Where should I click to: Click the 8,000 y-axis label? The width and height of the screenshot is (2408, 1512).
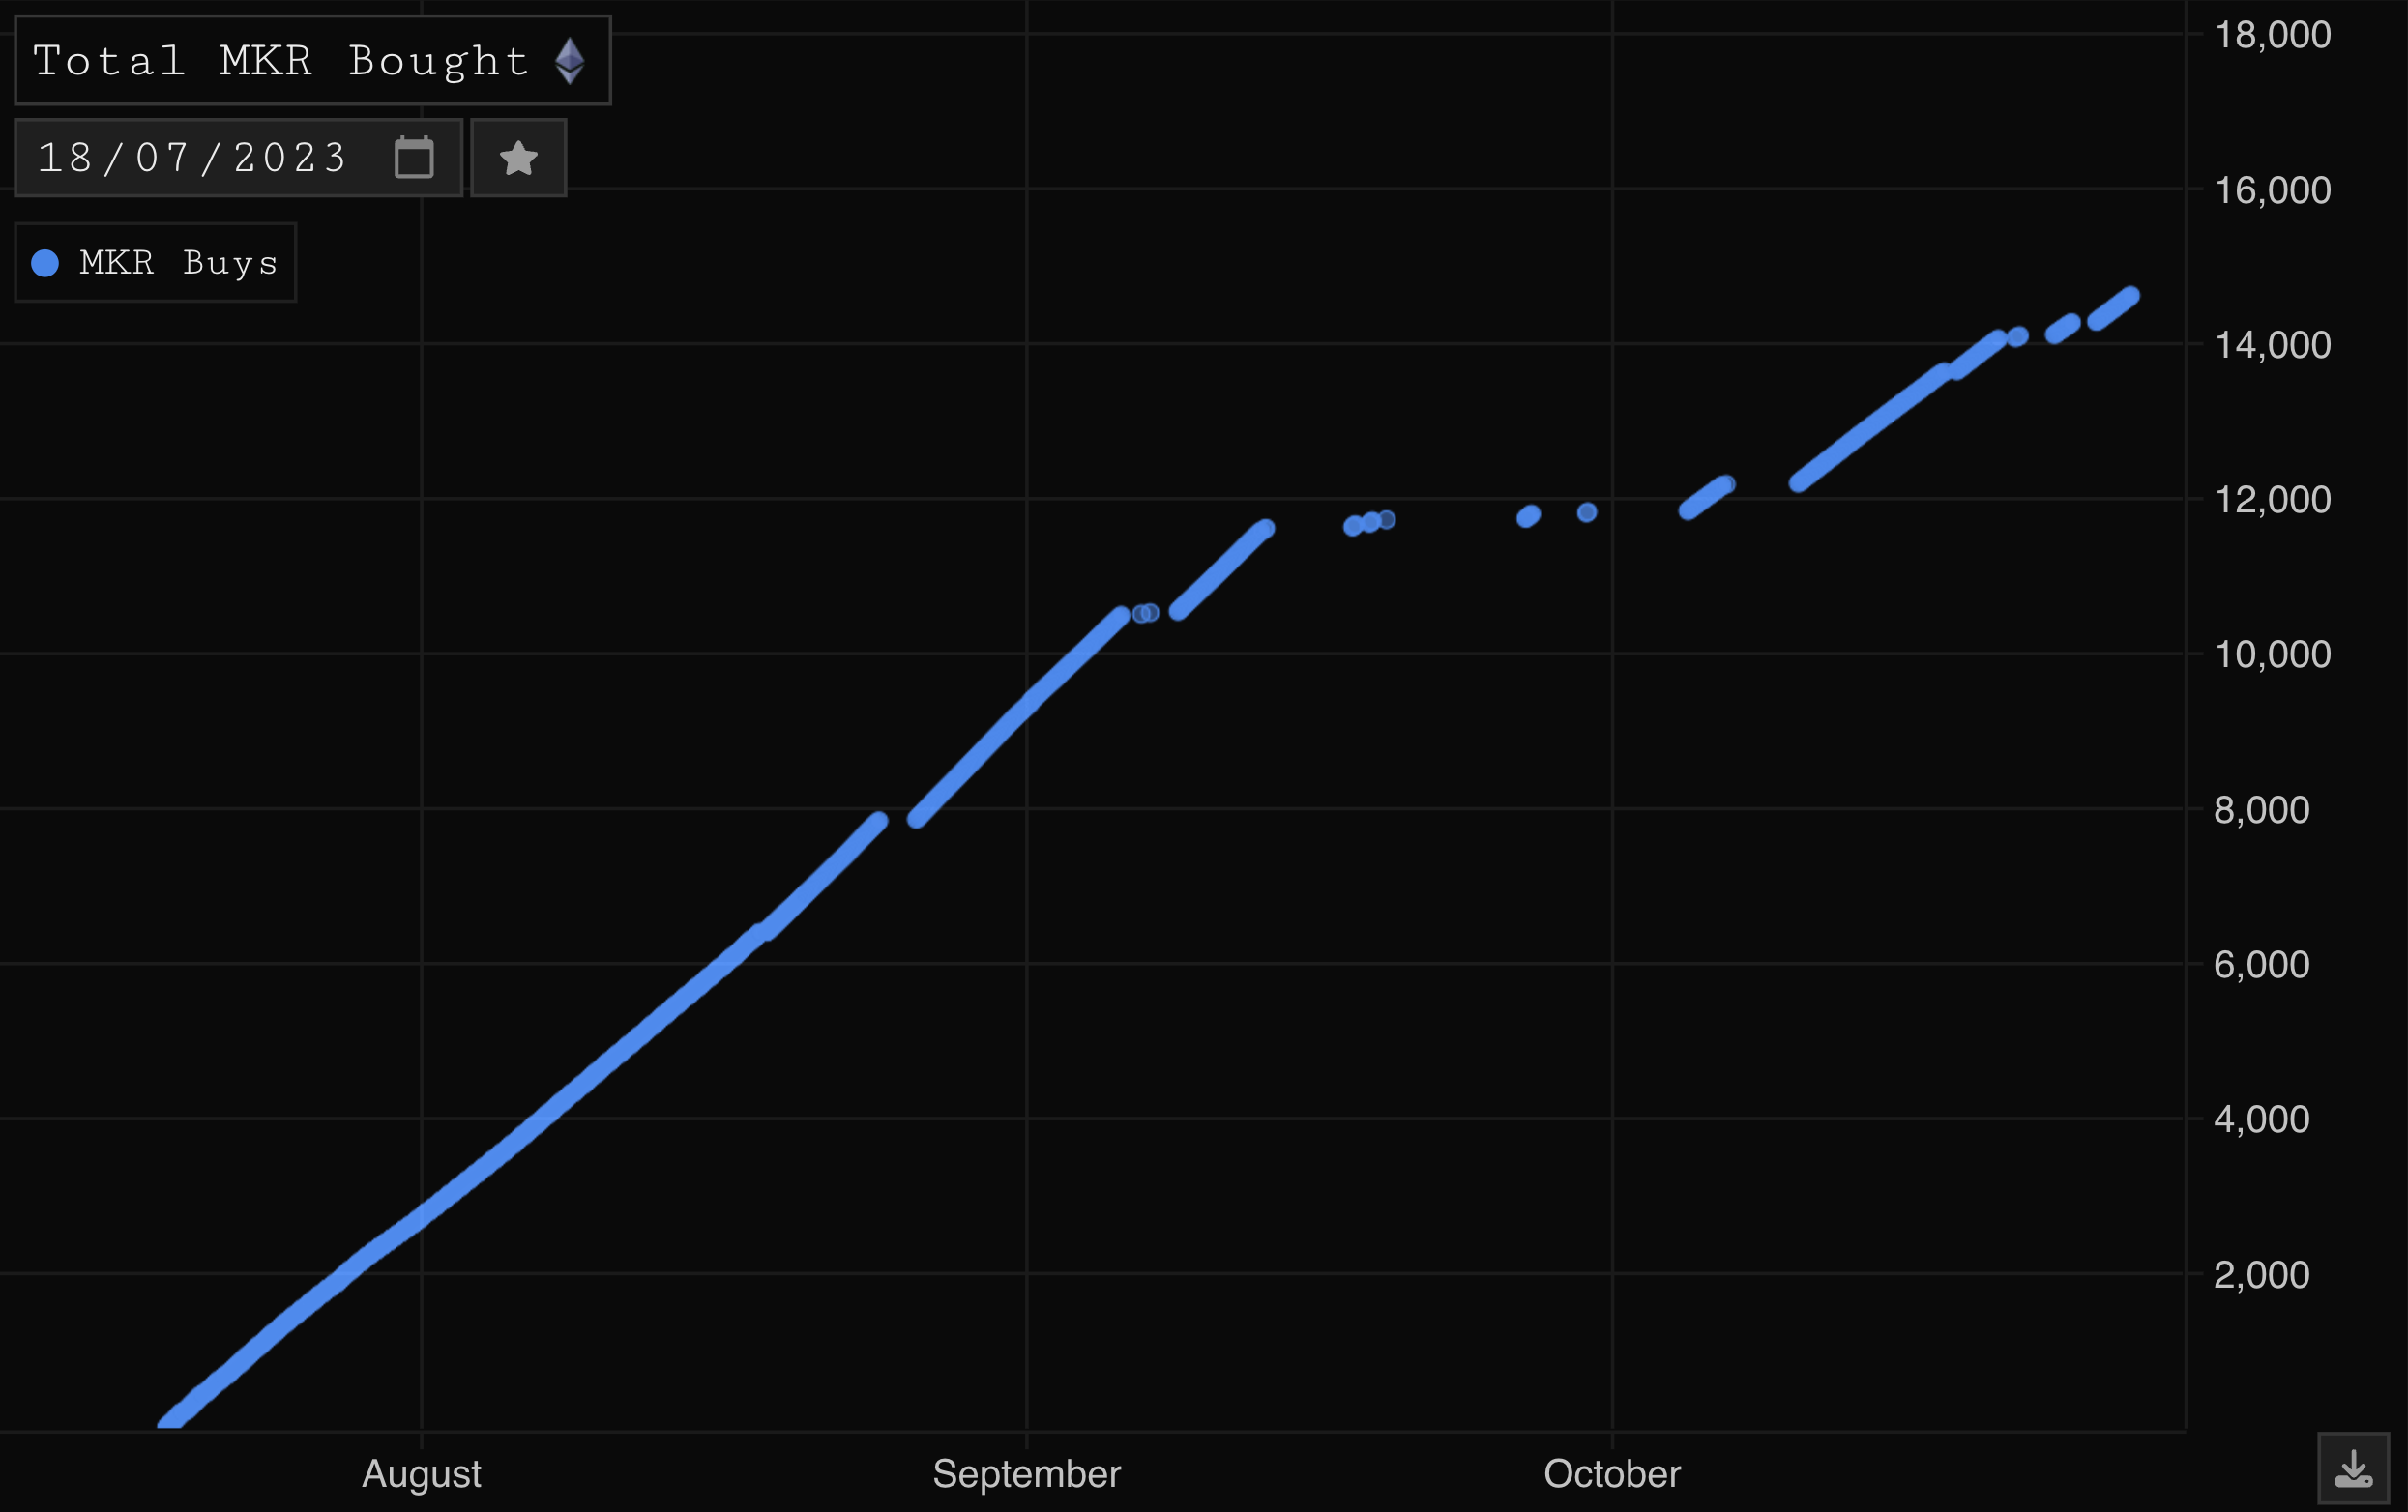[2262, 809]
